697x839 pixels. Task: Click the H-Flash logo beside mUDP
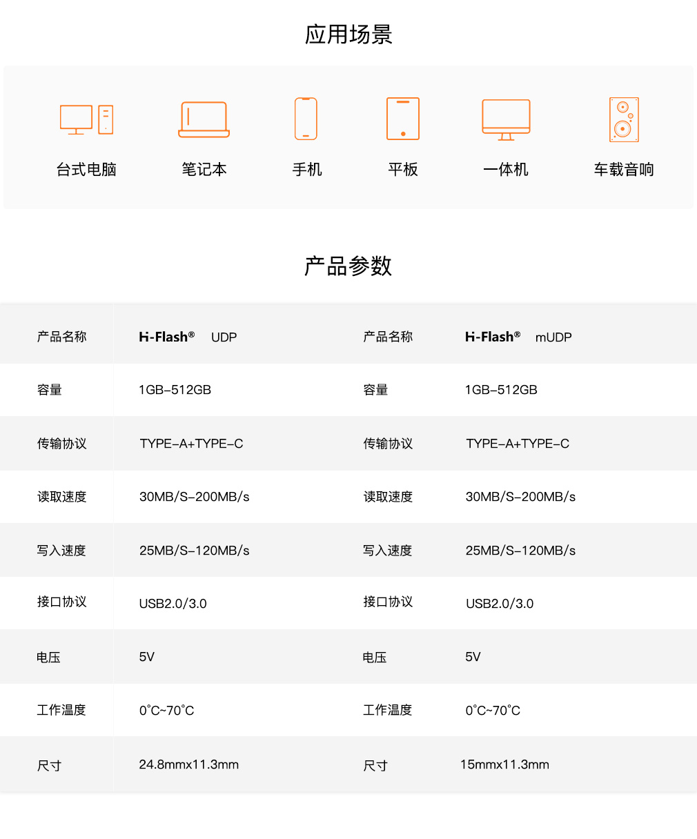[493, 337]
